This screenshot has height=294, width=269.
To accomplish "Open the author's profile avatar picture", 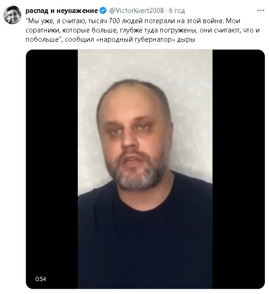I will pos(13,15).
